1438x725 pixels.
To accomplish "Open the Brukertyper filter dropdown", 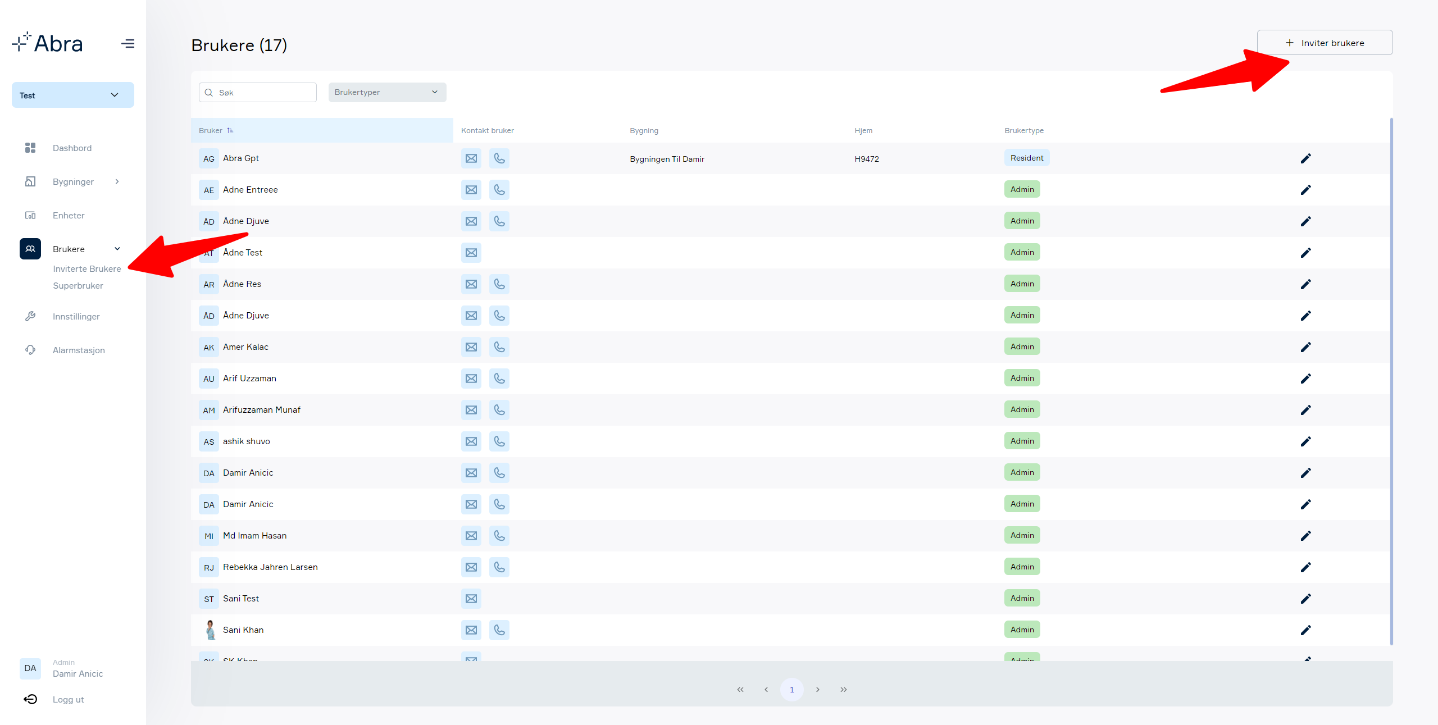I will tap(387, 92).
